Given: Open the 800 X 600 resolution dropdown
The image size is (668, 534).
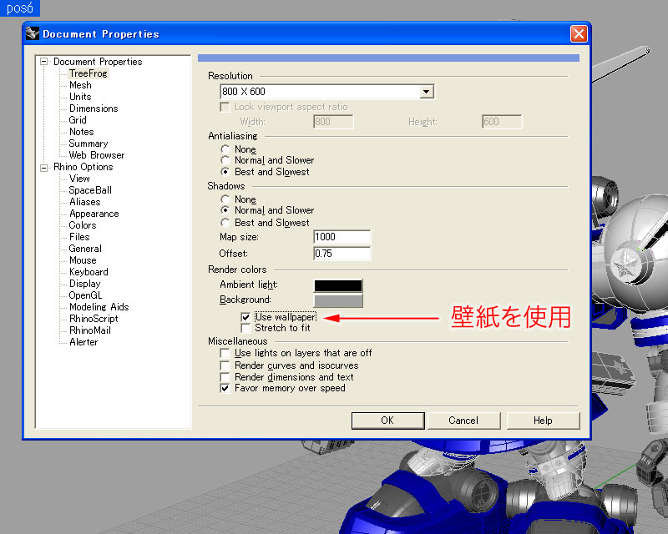Looking at the screenshot, I should (426, 92).
